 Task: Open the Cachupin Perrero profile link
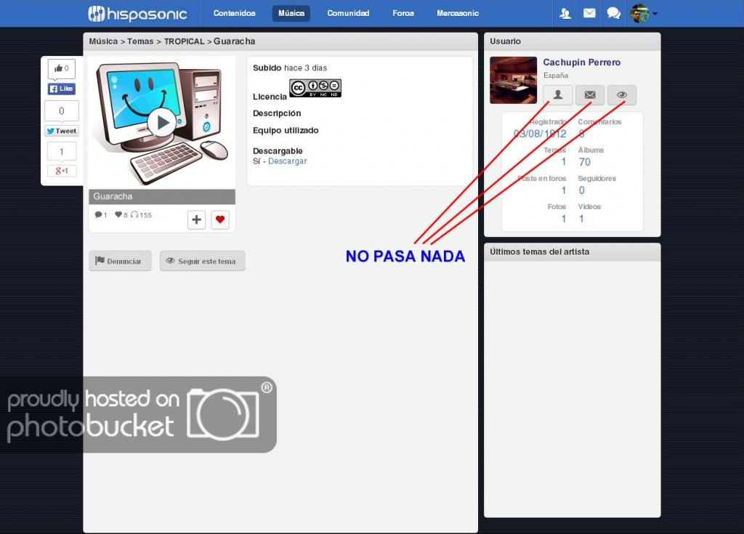[x=582, y=62]
